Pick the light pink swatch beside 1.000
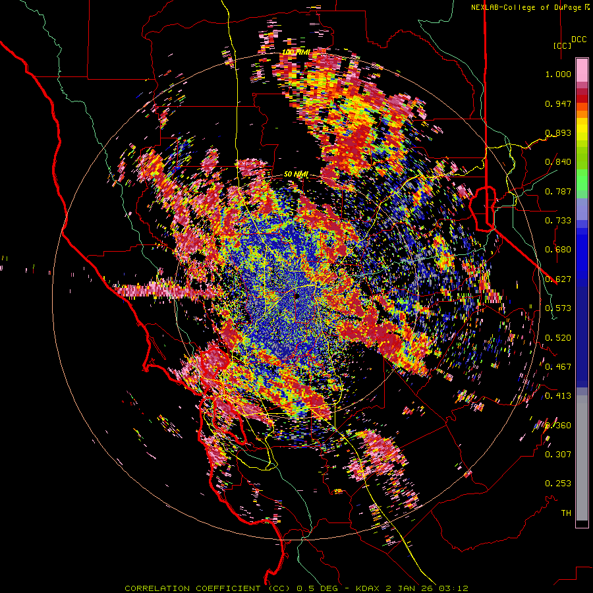593x593 pixels. pyautogui.click(x=582, y=71)
